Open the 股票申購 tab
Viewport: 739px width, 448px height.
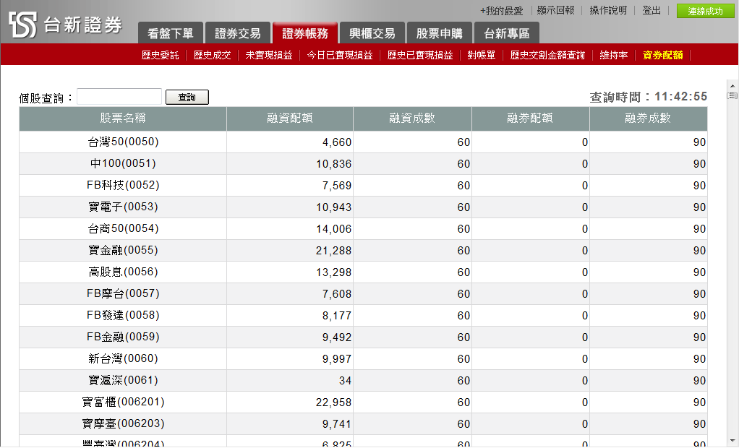point(439,33)
